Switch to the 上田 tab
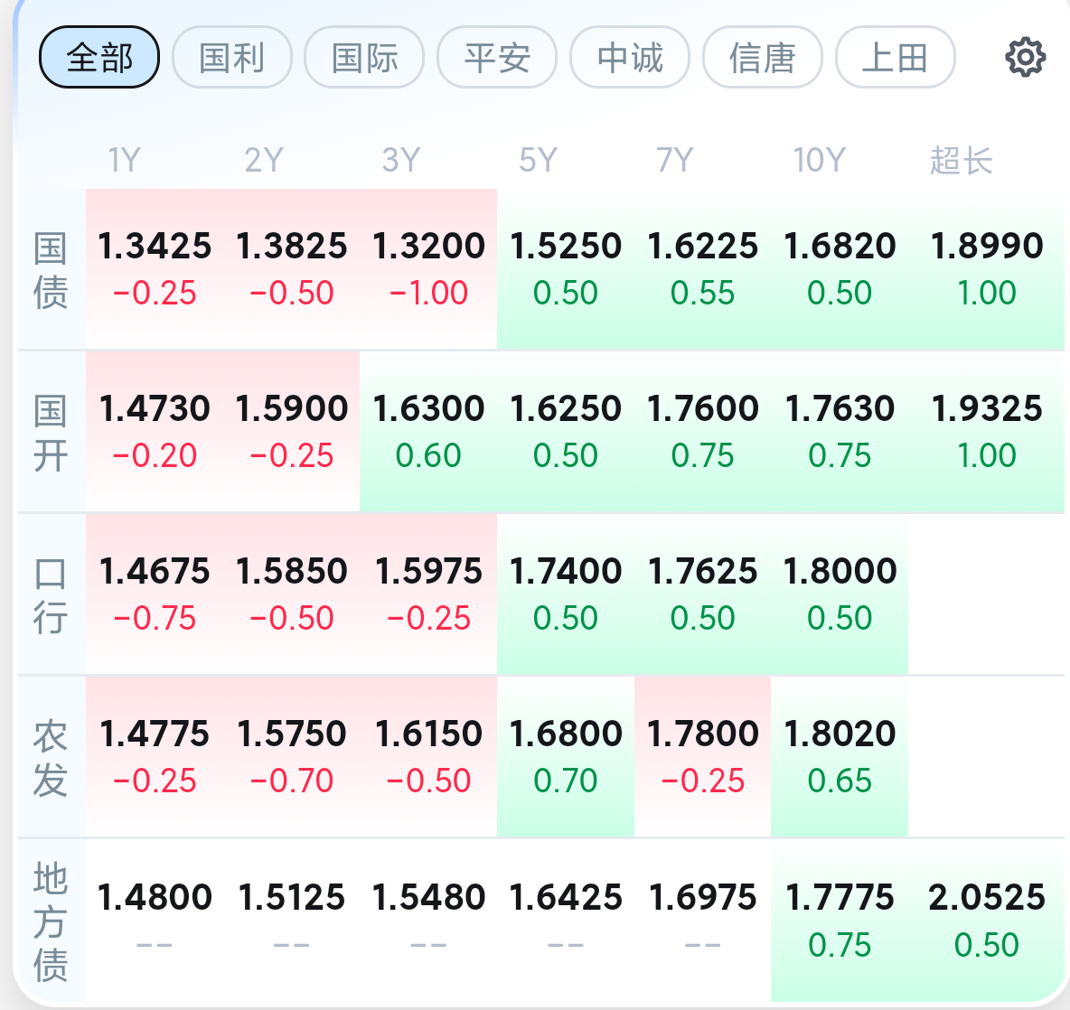The image size is (1070, 1010). point(896,57)
